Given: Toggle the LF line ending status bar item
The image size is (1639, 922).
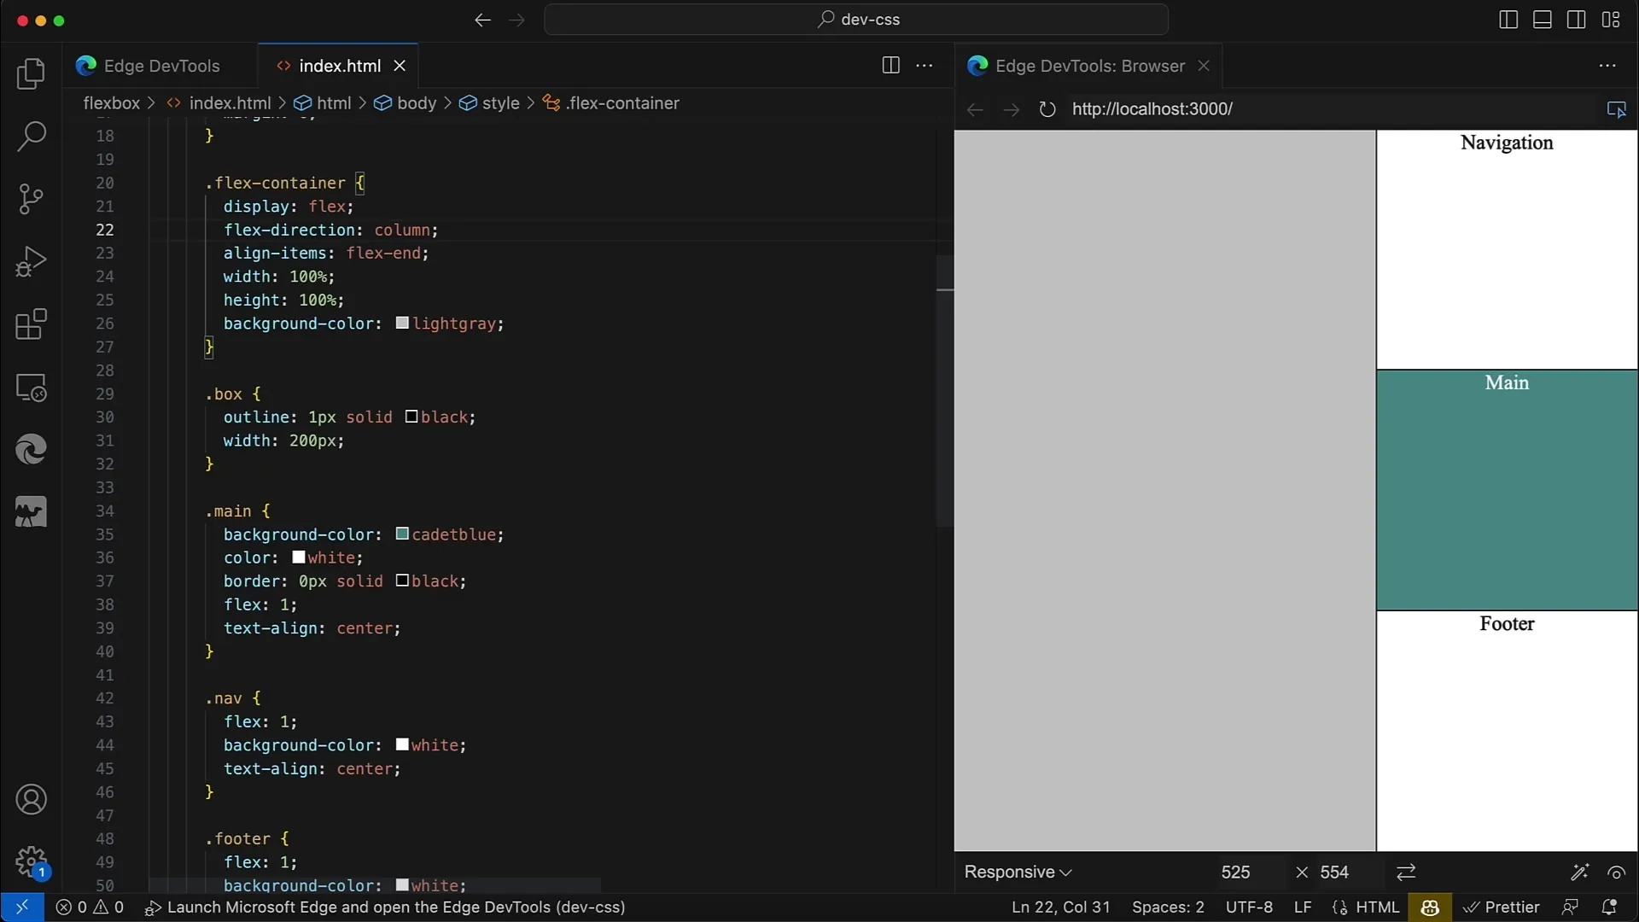Looking at the screenshot, I should coord(1304,907).
